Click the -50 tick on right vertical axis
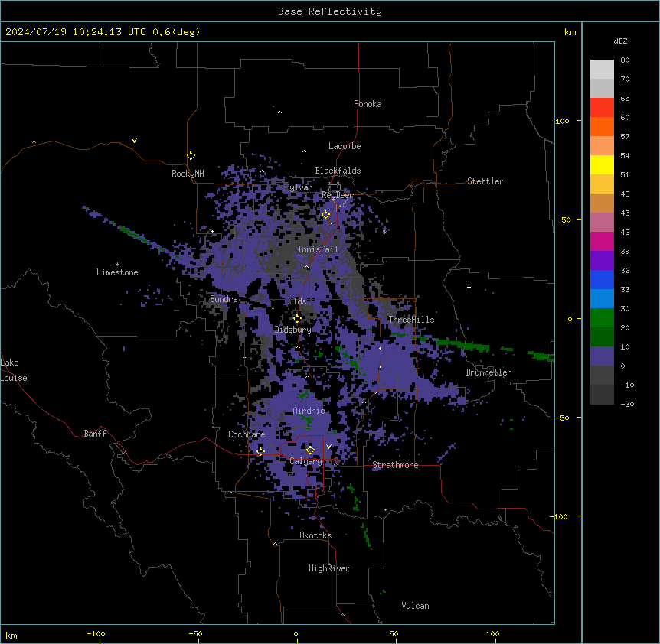 [x=562, y=418]
